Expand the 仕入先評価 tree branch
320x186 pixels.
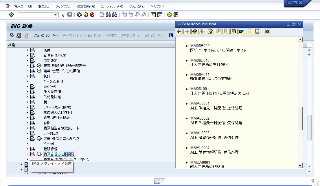(27, 92)
